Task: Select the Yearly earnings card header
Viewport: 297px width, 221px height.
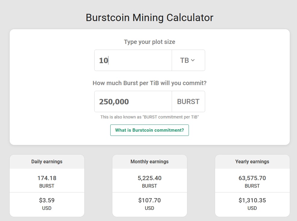Action: [x=252, y=161]
